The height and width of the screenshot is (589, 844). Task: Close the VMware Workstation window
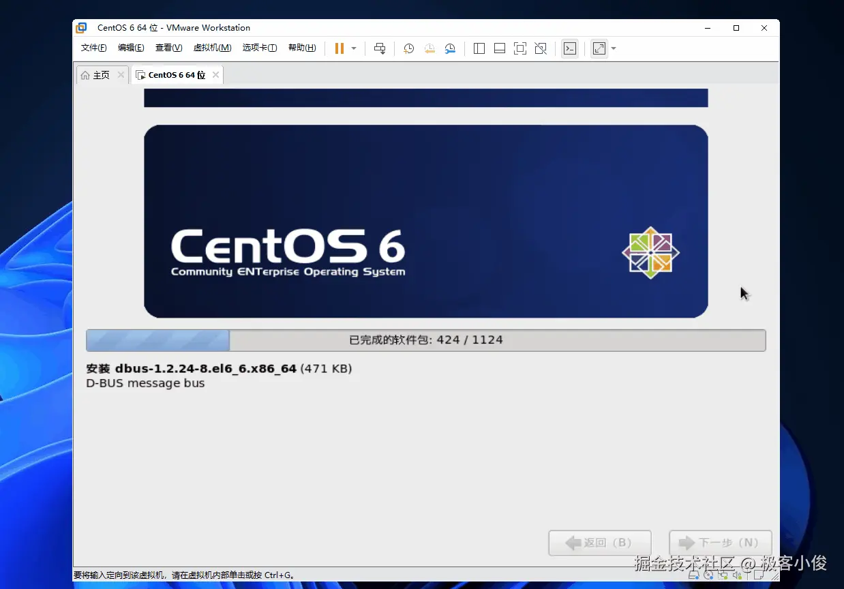[766, 28]
